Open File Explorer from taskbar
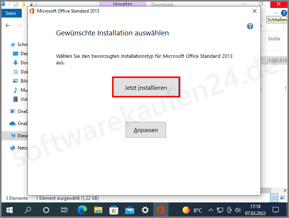Viewport: 289px width, 218px height. [x=98, y=210]
